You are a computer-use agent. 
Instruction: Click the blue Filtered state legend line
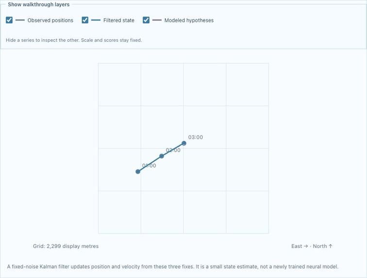click(x=96, y=20)
